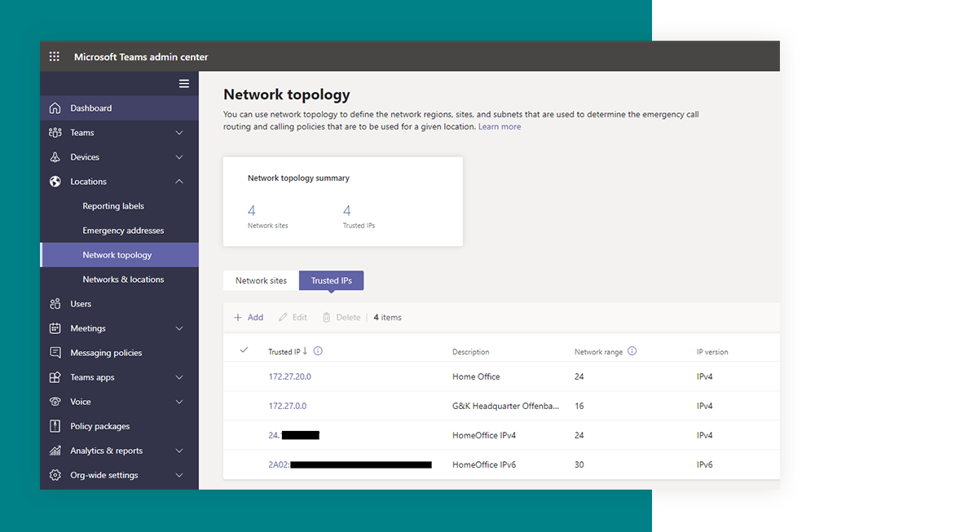This screenshot has height=532, width=978.
Task: Click the info icon next to Network range
Action: [632, 351]
